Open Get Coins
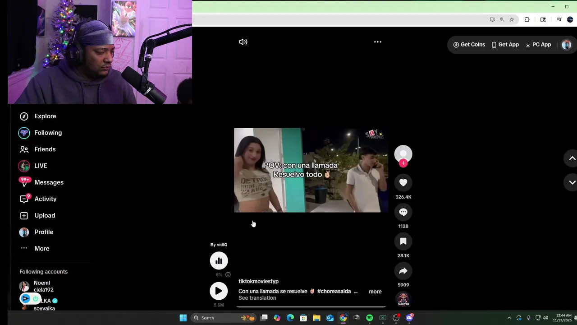577x325 pixels. pyautogui.click(x=469, y=45)
